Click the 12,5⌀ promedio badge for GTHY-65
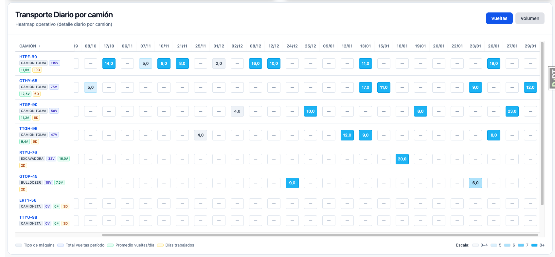Screen dimensions: 555x257 25,94
